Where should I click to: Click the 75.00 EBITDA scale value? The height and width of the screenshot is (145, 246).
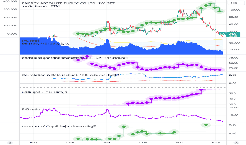(234, 58)
